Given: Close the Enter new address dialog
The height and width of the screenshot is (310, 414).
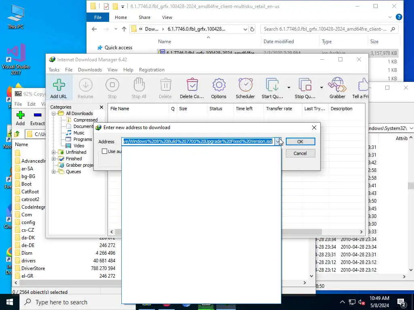Looking at the screenshot, I should [314, 128].
